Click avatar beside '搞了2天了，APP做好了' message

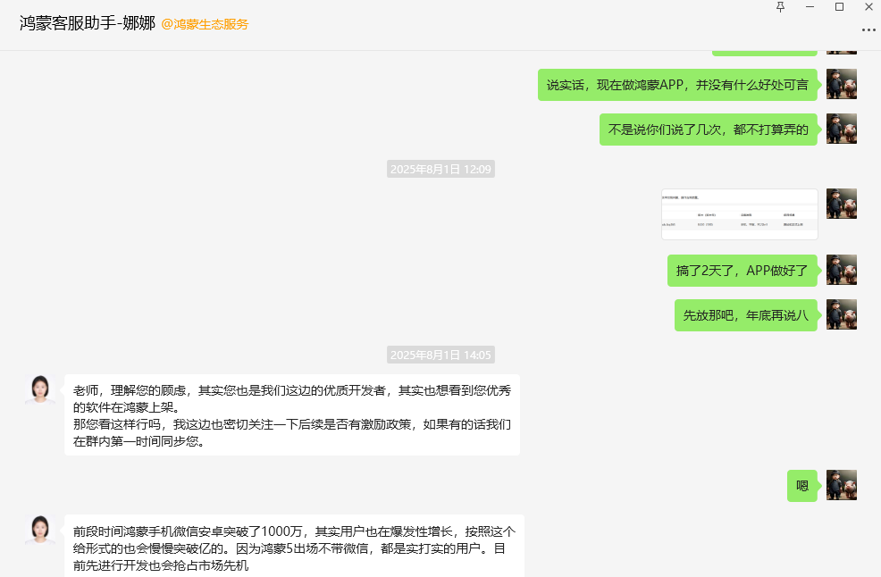point(841,270)
